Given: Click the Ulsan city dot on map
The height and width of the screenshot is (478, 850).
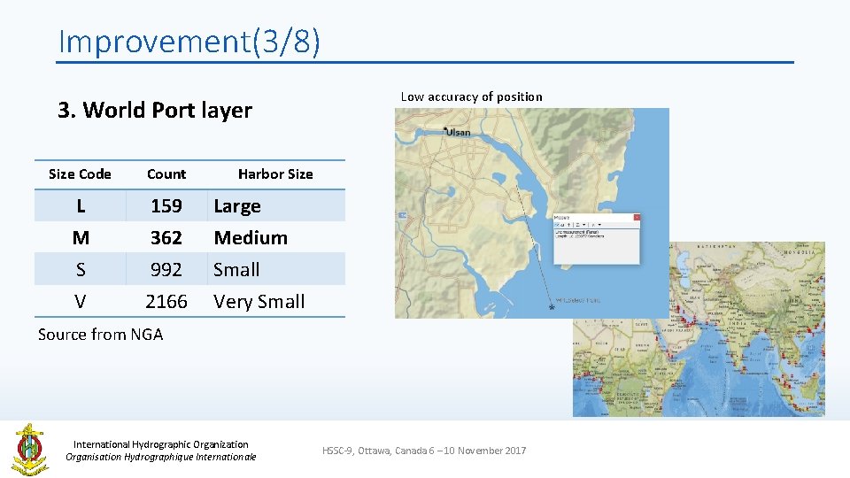Looking at the screenshot, I should pos(445,129).
